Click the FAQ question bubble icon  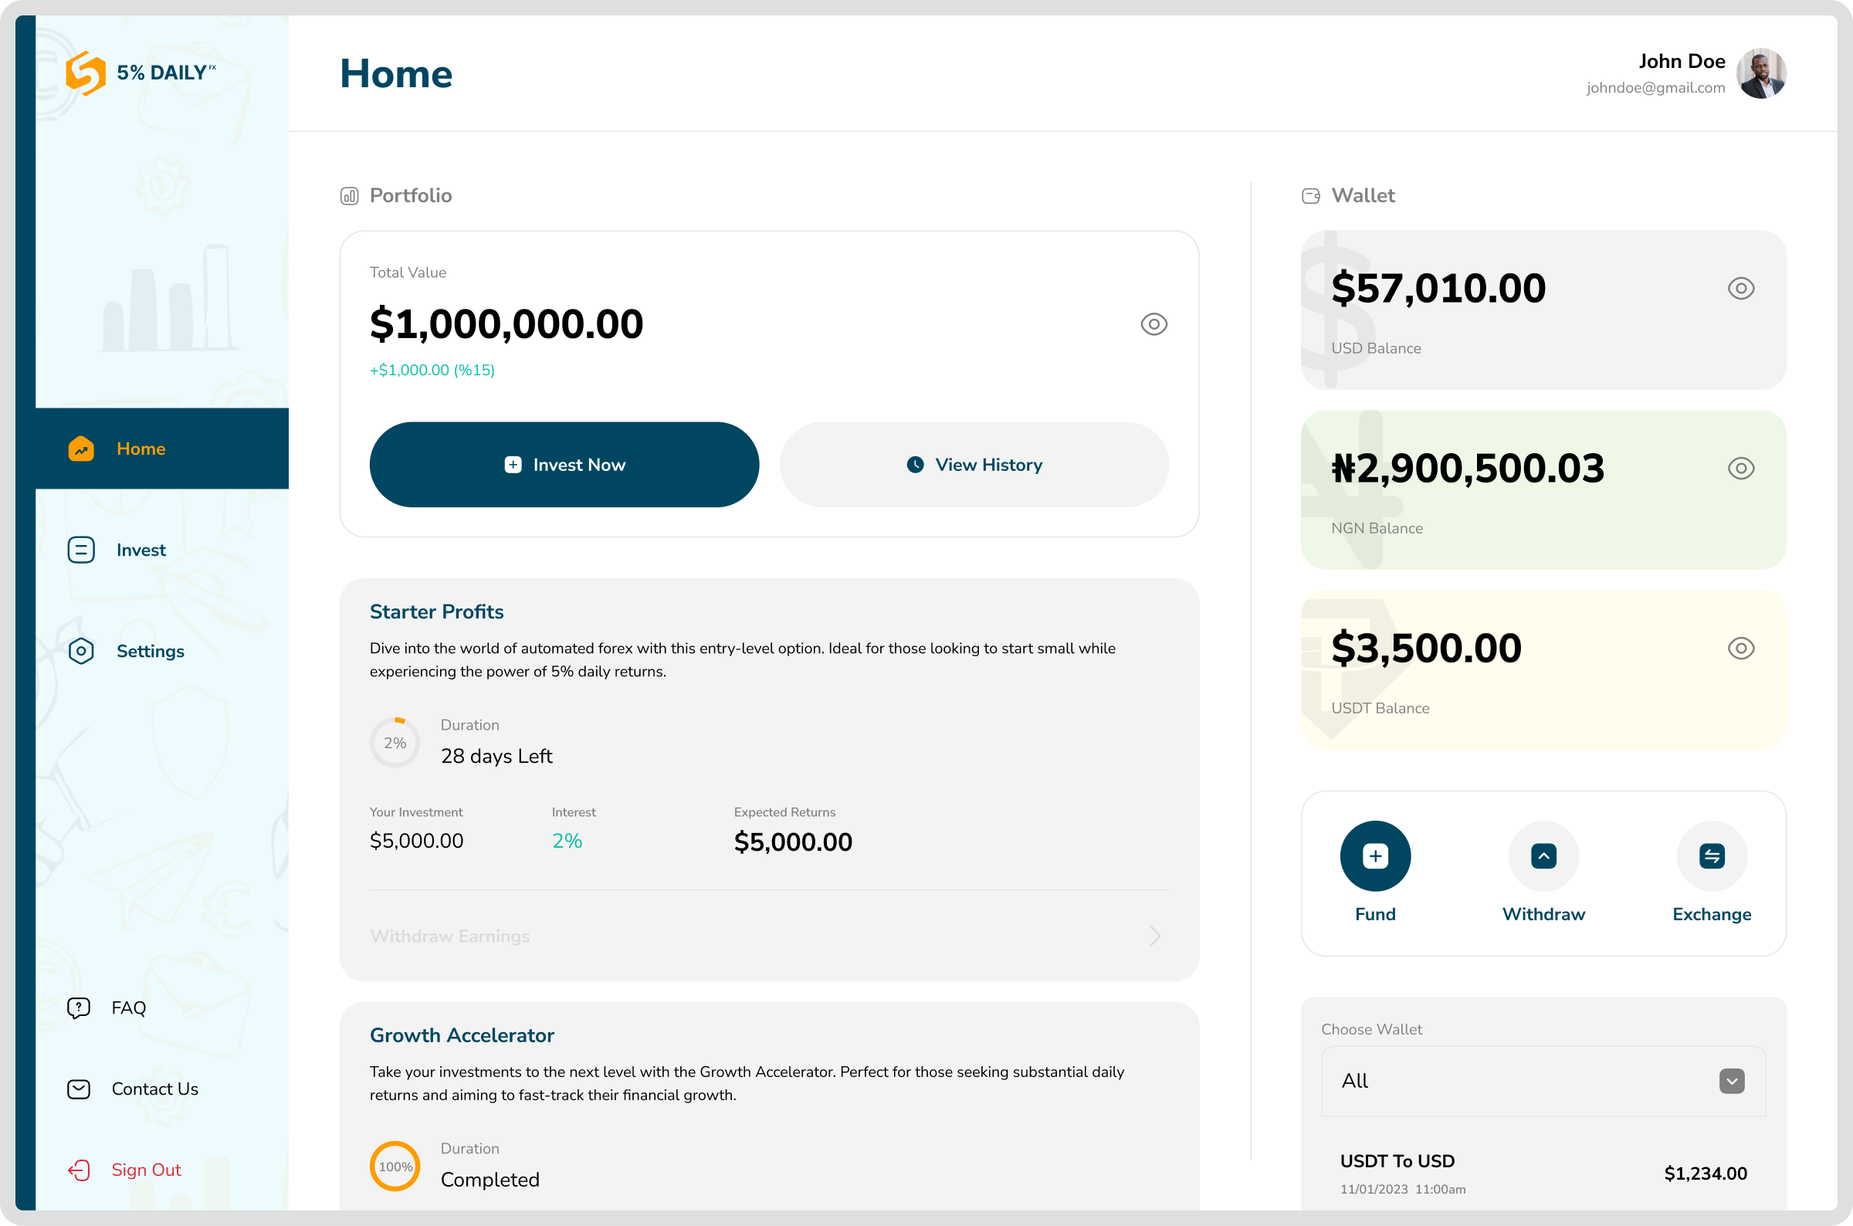(79, 1008)
